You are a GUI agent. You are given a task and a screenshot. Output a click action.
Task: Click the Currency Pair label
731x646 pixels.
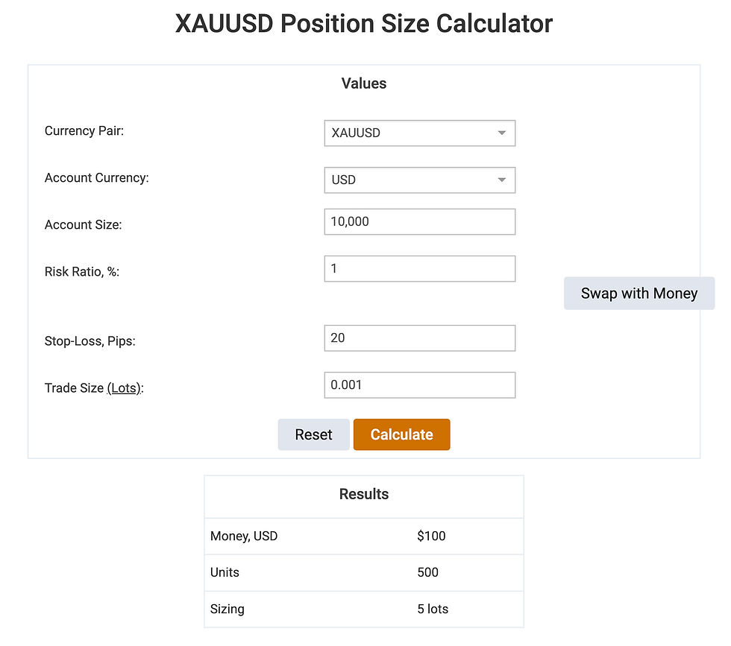coord(84,130)
